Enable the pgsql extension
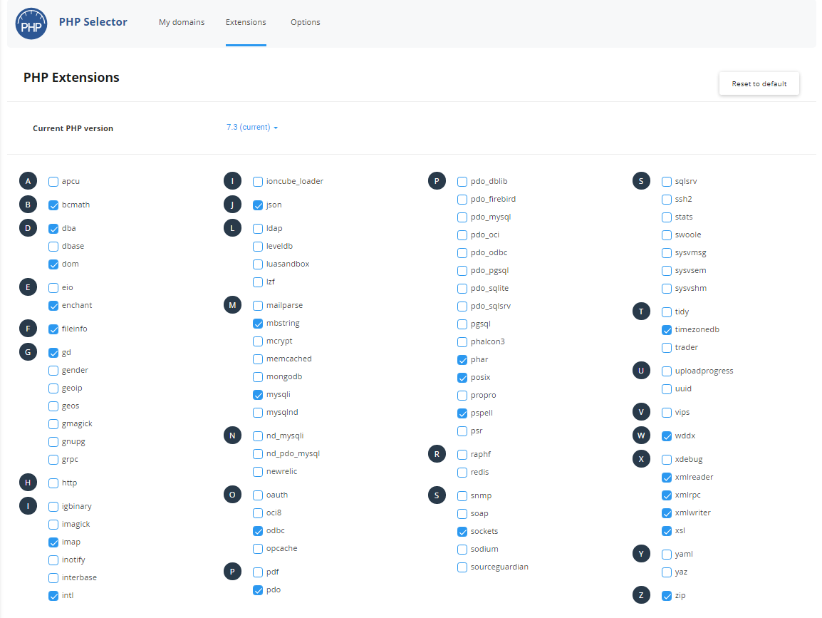The image size is (822, 618). (x=462, y=325)
